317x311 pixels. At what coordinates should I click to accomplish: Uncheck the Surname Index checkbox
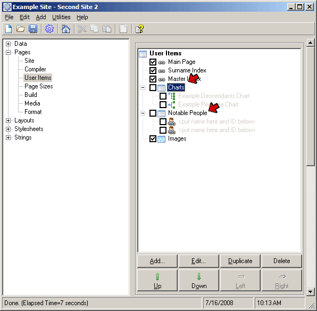(x=153, y=70)
